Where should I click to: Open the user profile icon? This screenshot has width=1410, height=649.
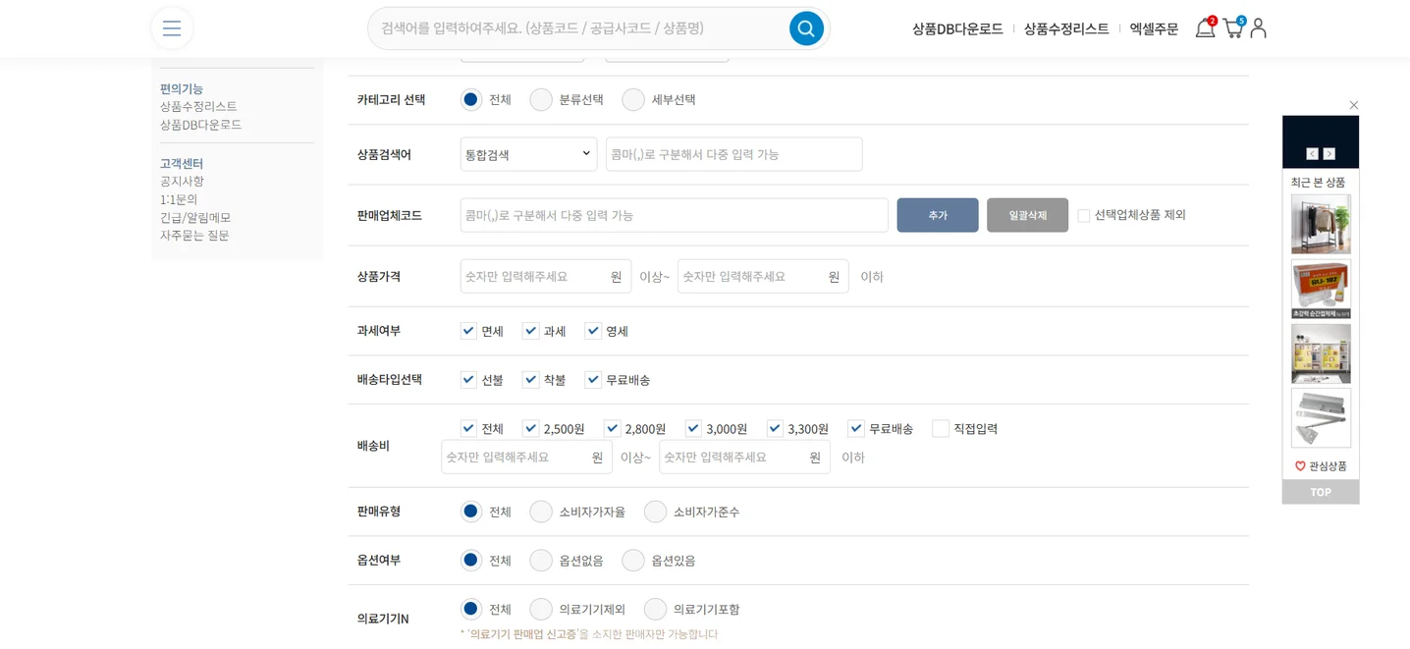[1258, 28]
